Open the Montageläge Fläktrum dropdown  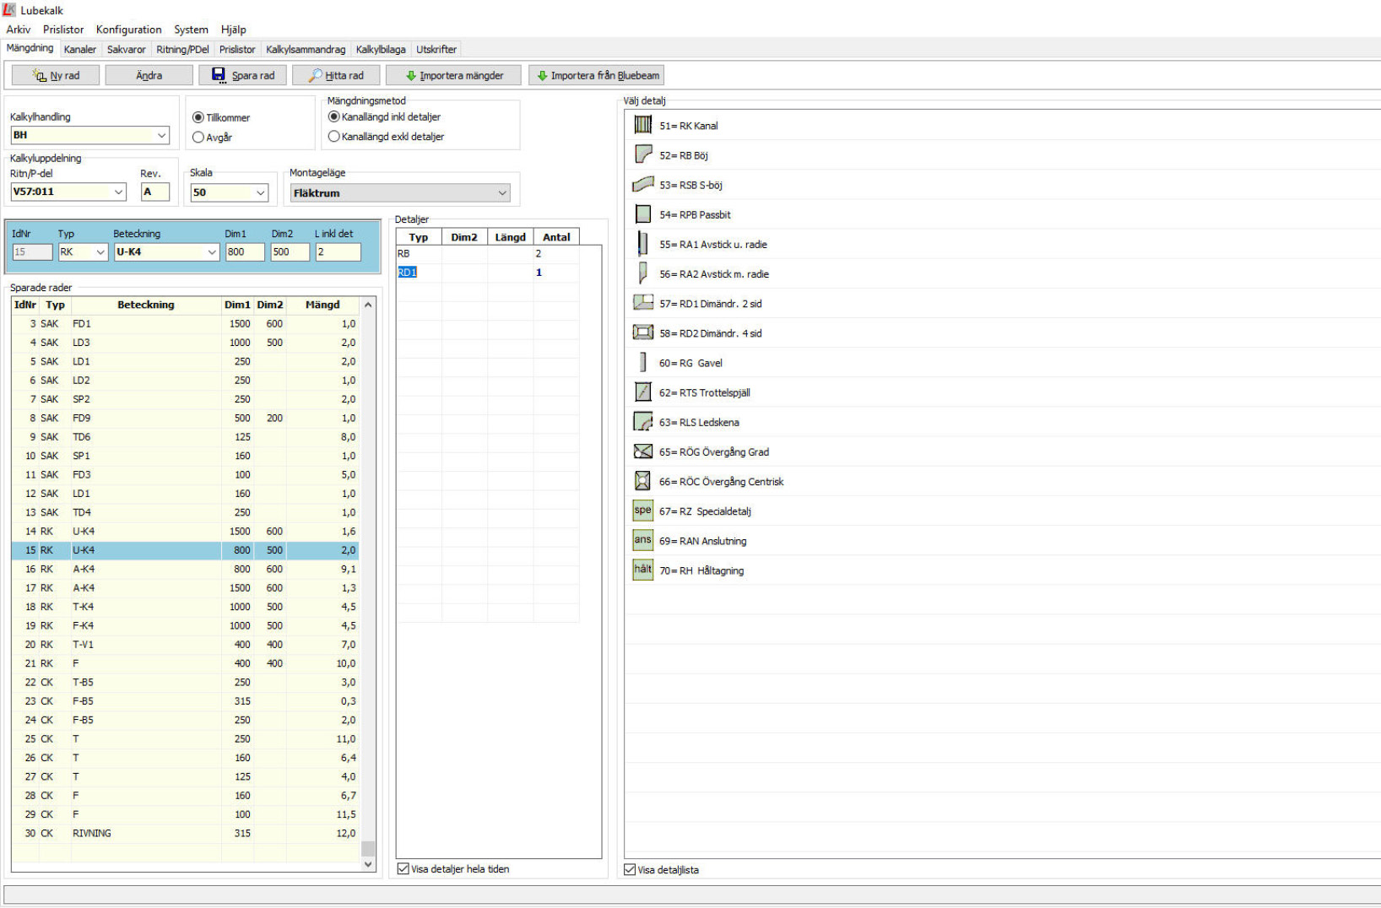click(501, 193)
